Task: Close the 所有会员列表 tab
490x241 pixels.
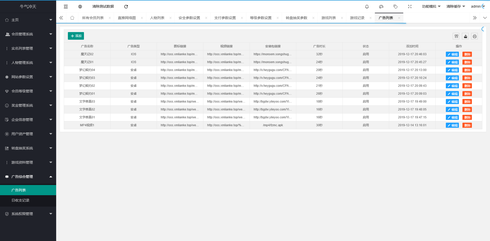Action: click(110, 18)
